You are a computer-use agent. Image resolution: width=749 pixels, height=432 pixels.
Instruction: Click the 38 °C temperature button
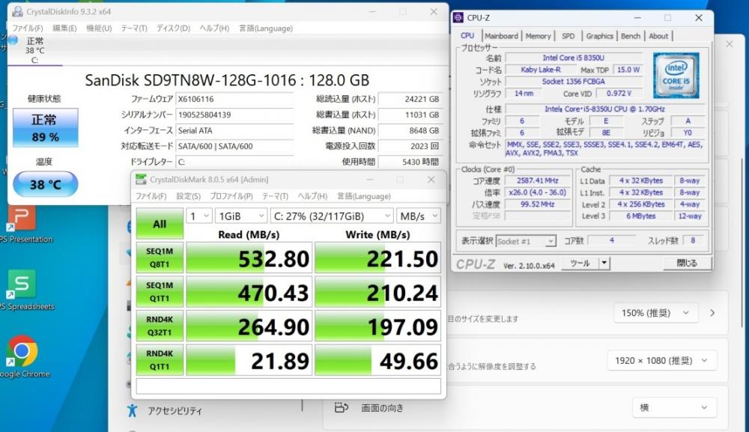(x=46, y=184)
